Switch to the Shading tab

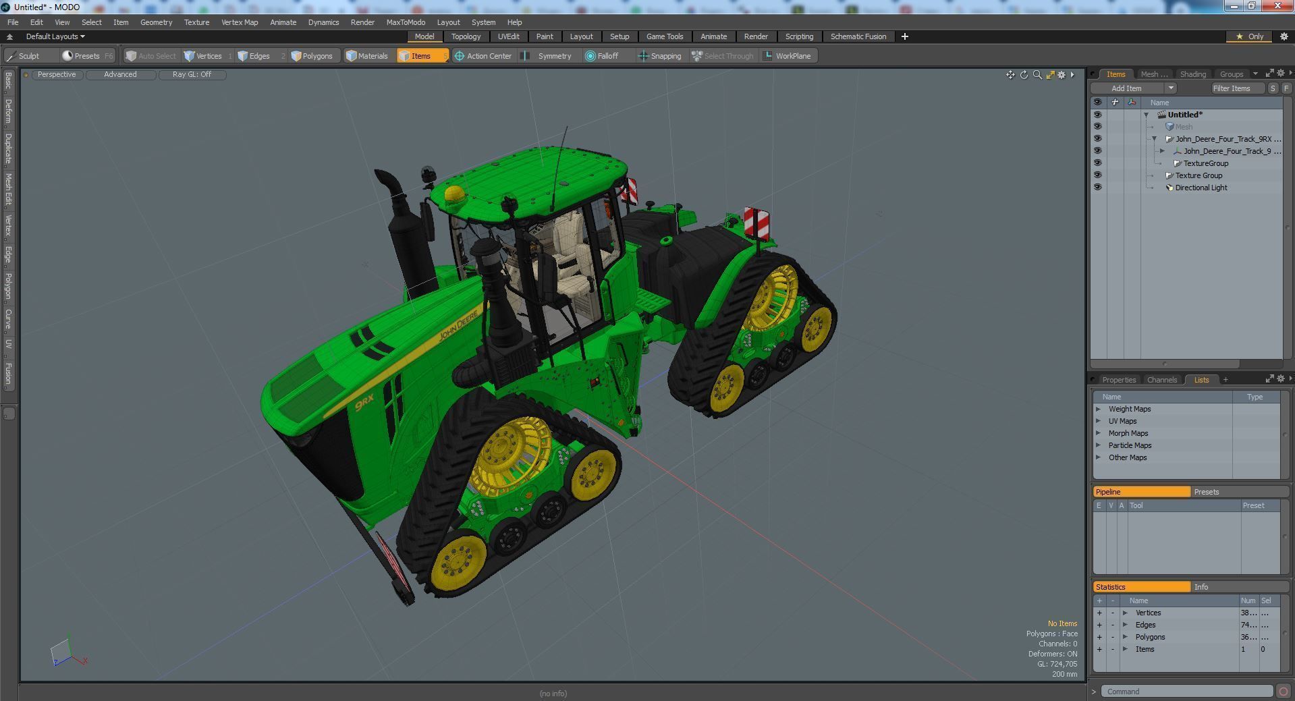(1192, 74)
